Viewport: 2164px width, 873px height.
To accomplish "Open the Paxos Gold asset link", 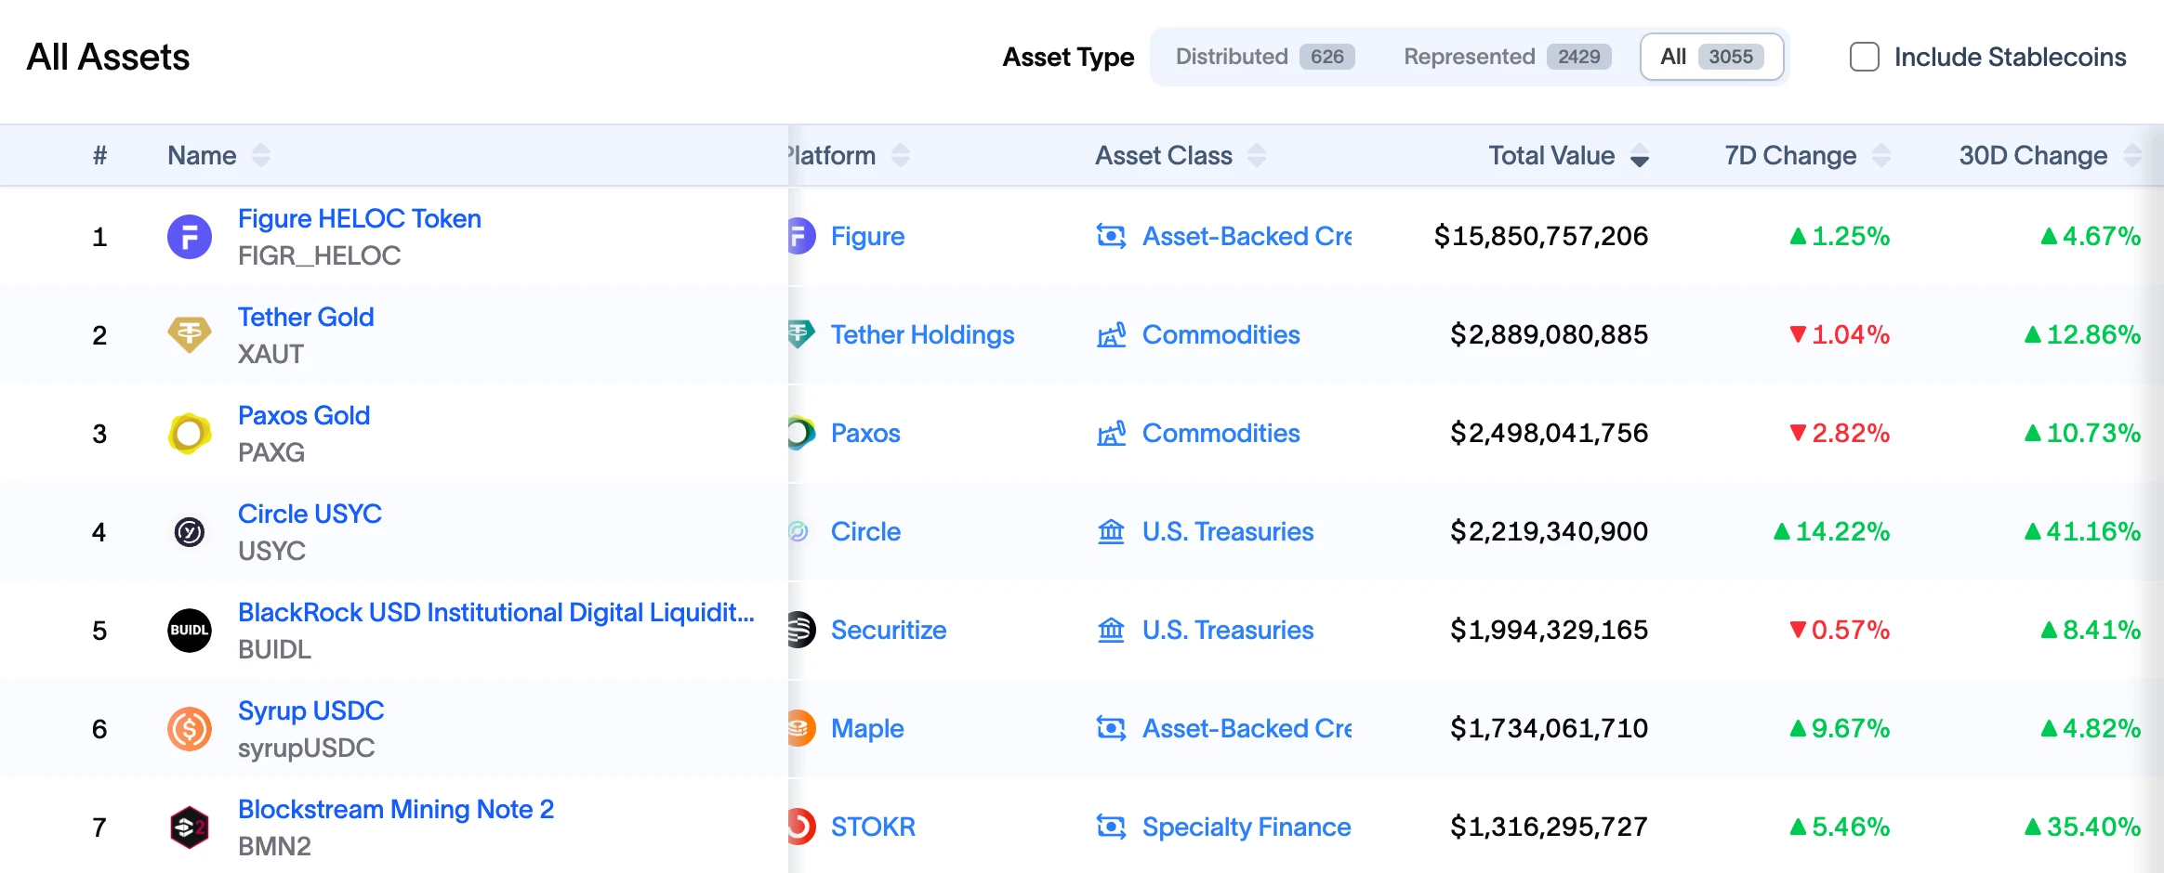I will (x=304, y=415).
